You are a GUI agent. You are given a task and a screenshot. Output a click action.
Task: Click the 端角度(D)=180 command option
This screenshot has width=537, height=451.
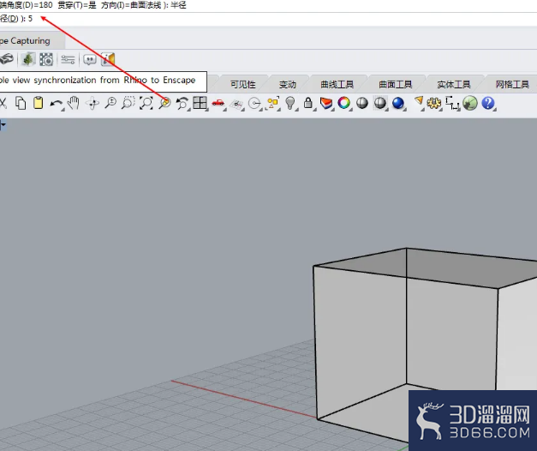[x=27, y=5]
